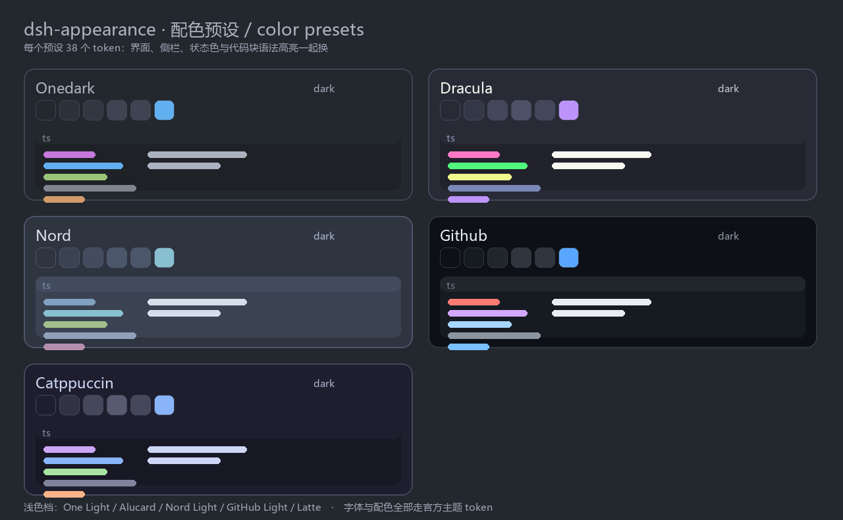The width and height of the screenshot is (843, 520).
Task: Select the Nord preset title
Action: (x=53, y=236)
